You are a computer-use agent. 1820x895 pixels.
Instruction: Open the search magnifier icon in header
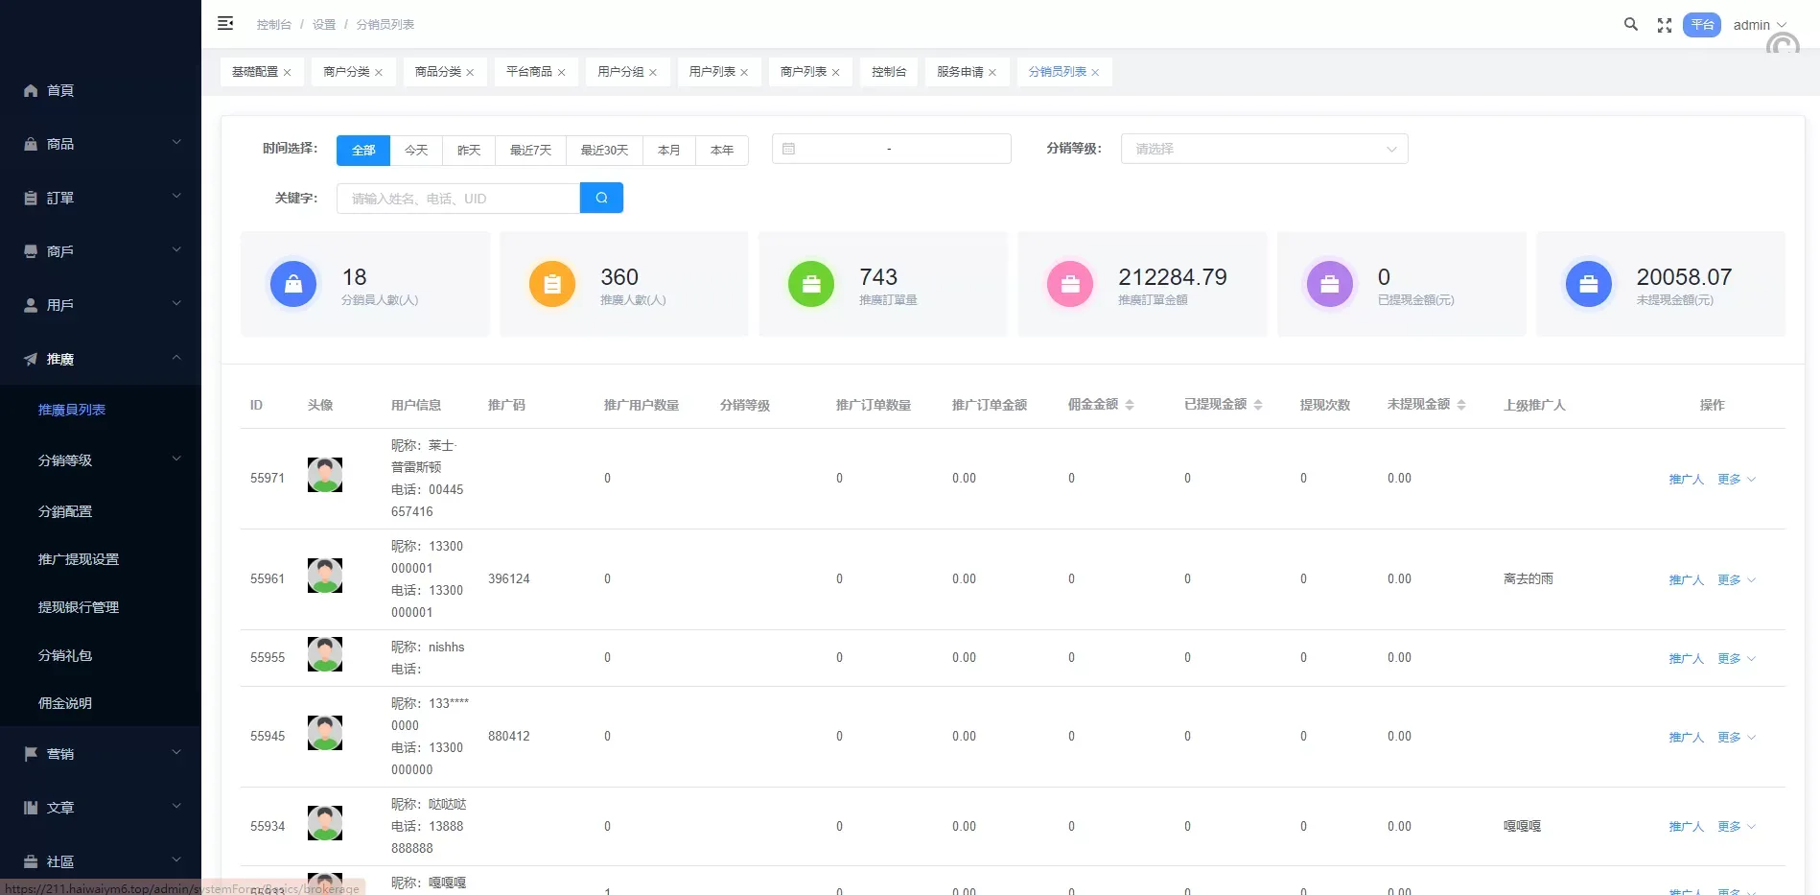(x=1630, y=25)
